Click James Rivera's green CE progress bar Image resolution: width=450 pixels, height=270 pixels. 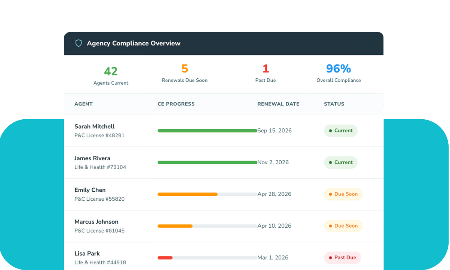(x=207, y=162)
